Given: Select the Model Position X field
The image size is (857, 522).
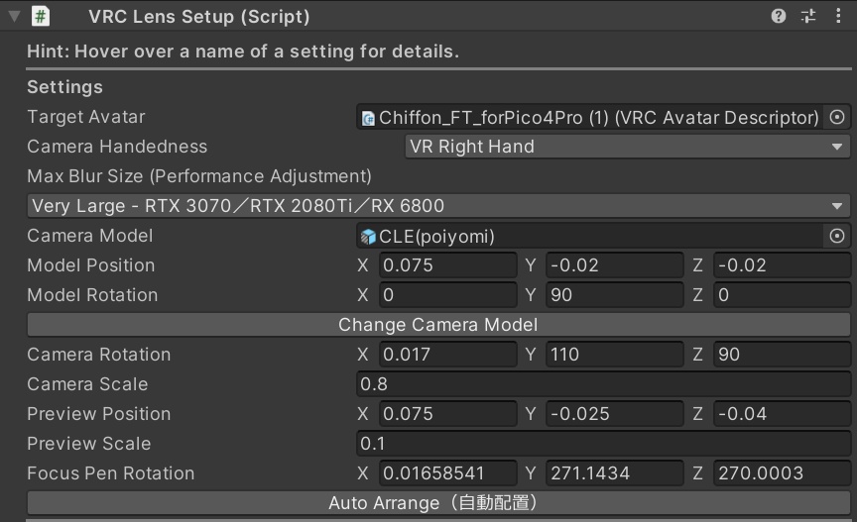Looking at the screenshot, I should click(447, 265).
